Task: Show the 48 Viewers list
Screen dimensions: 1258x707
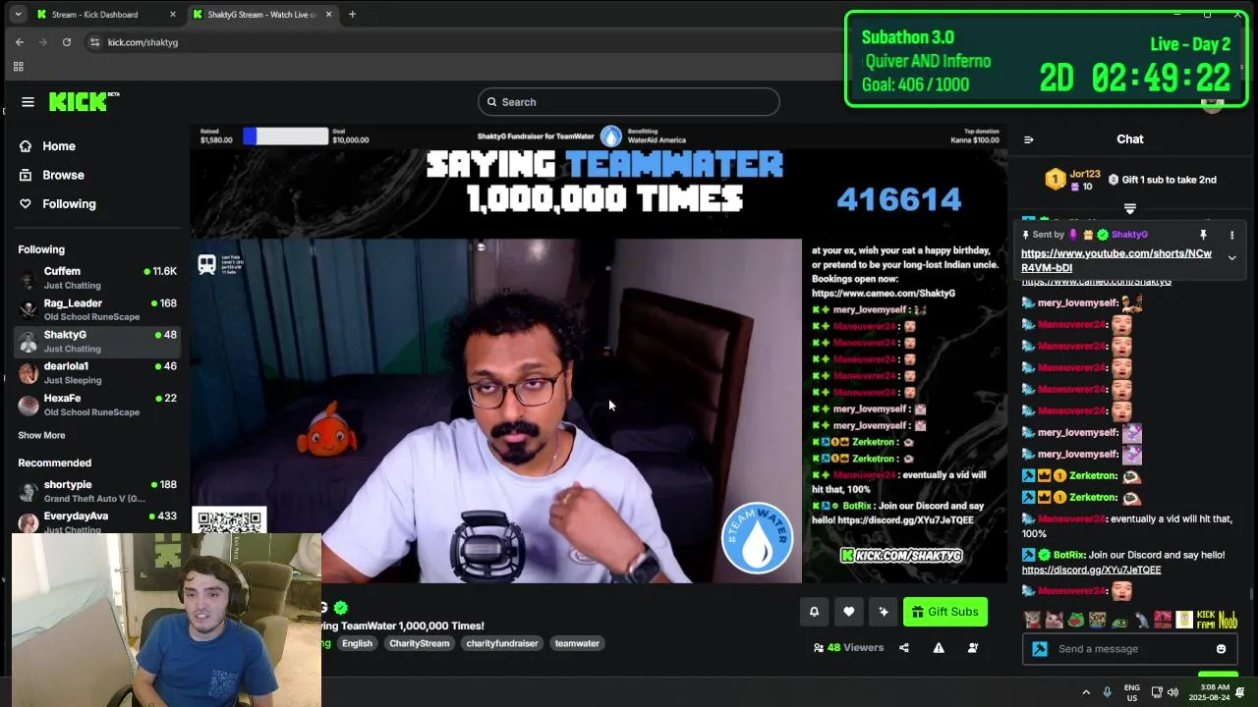Action: [x=848, y=648]
